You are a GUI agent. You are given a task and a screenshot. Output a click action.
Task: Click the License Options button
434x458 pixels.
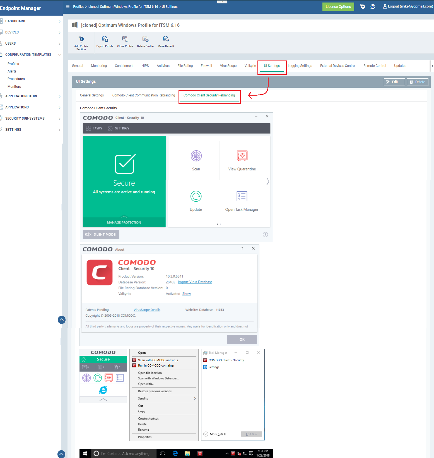coord(338,7)
